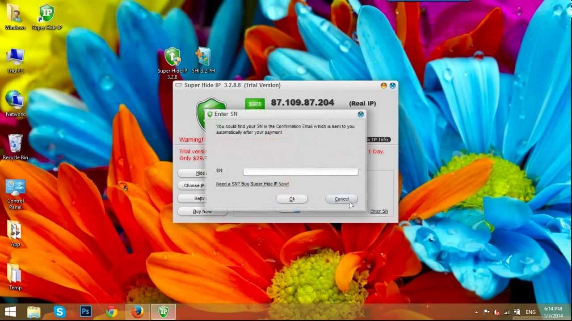Click the window menu icon left of the Super Hide IP title
This screenshot has width=572, height=321.
point(179,85)
